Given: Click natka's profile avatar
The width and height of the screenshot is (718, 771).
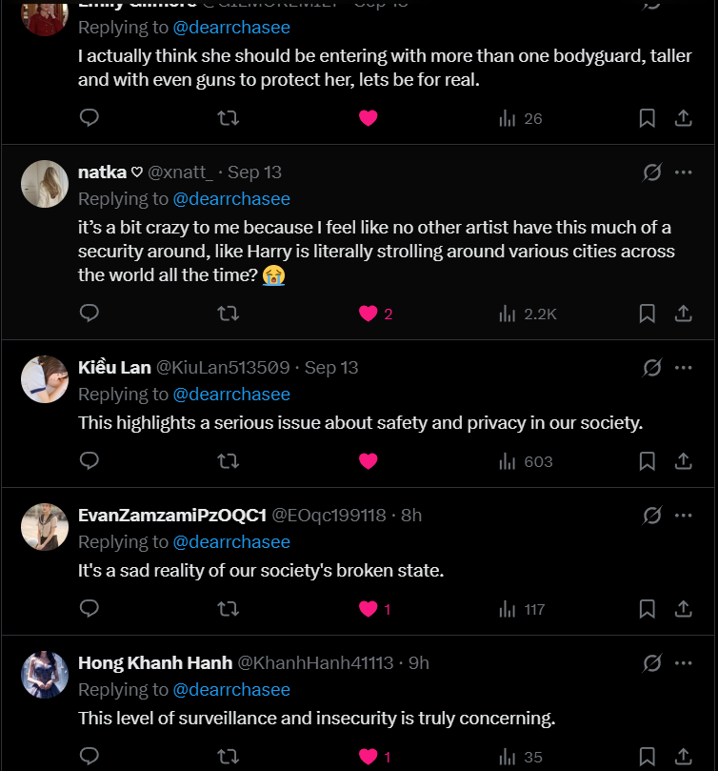Looking at the screenshot, I should [44, 184].
